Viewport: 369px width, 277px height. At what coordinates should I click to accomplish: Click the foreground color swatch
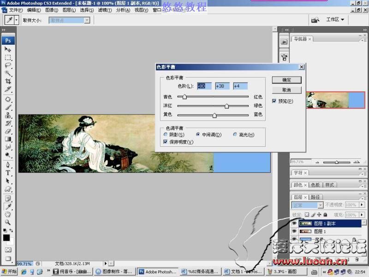6,238
